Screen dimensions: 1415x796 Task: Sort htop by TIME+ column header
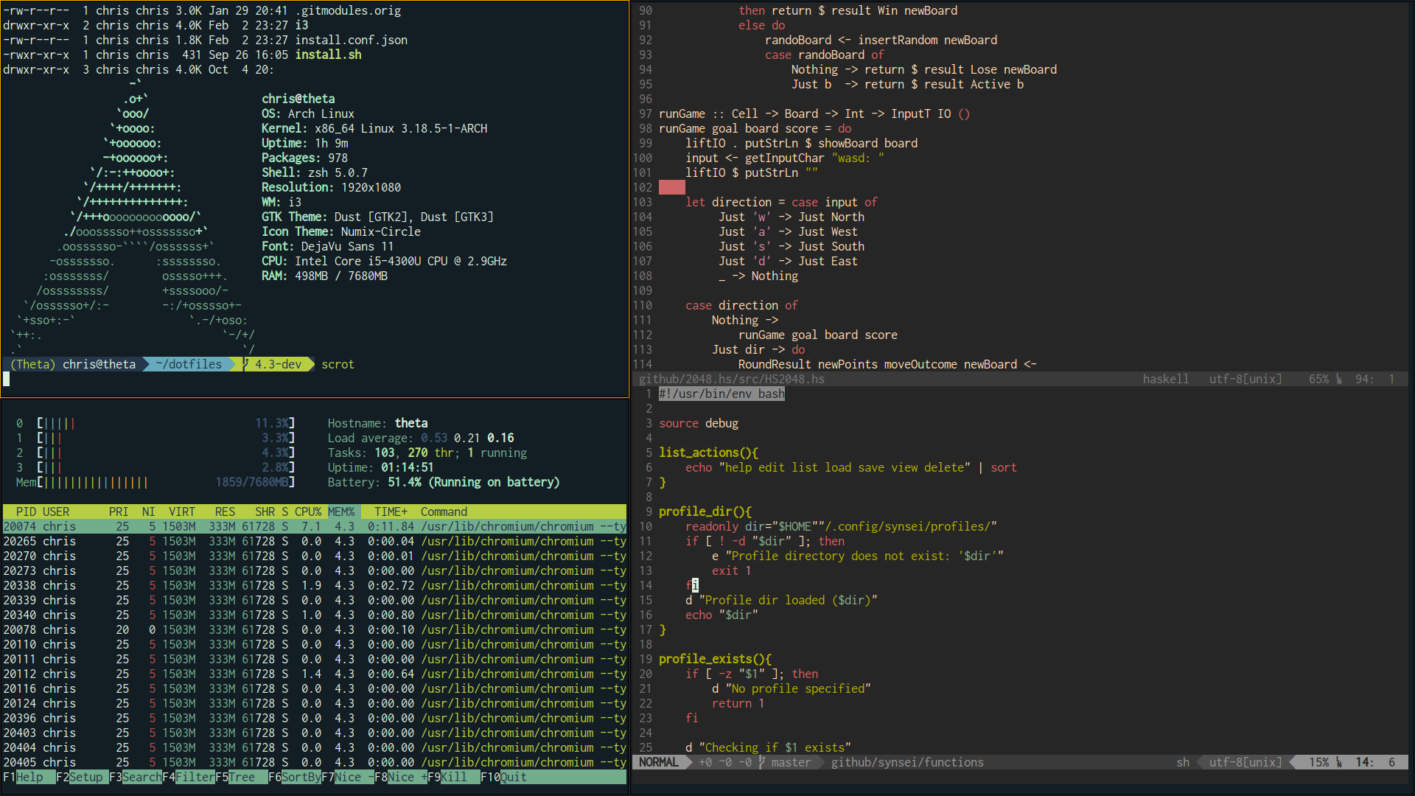[x=391, y=512]
